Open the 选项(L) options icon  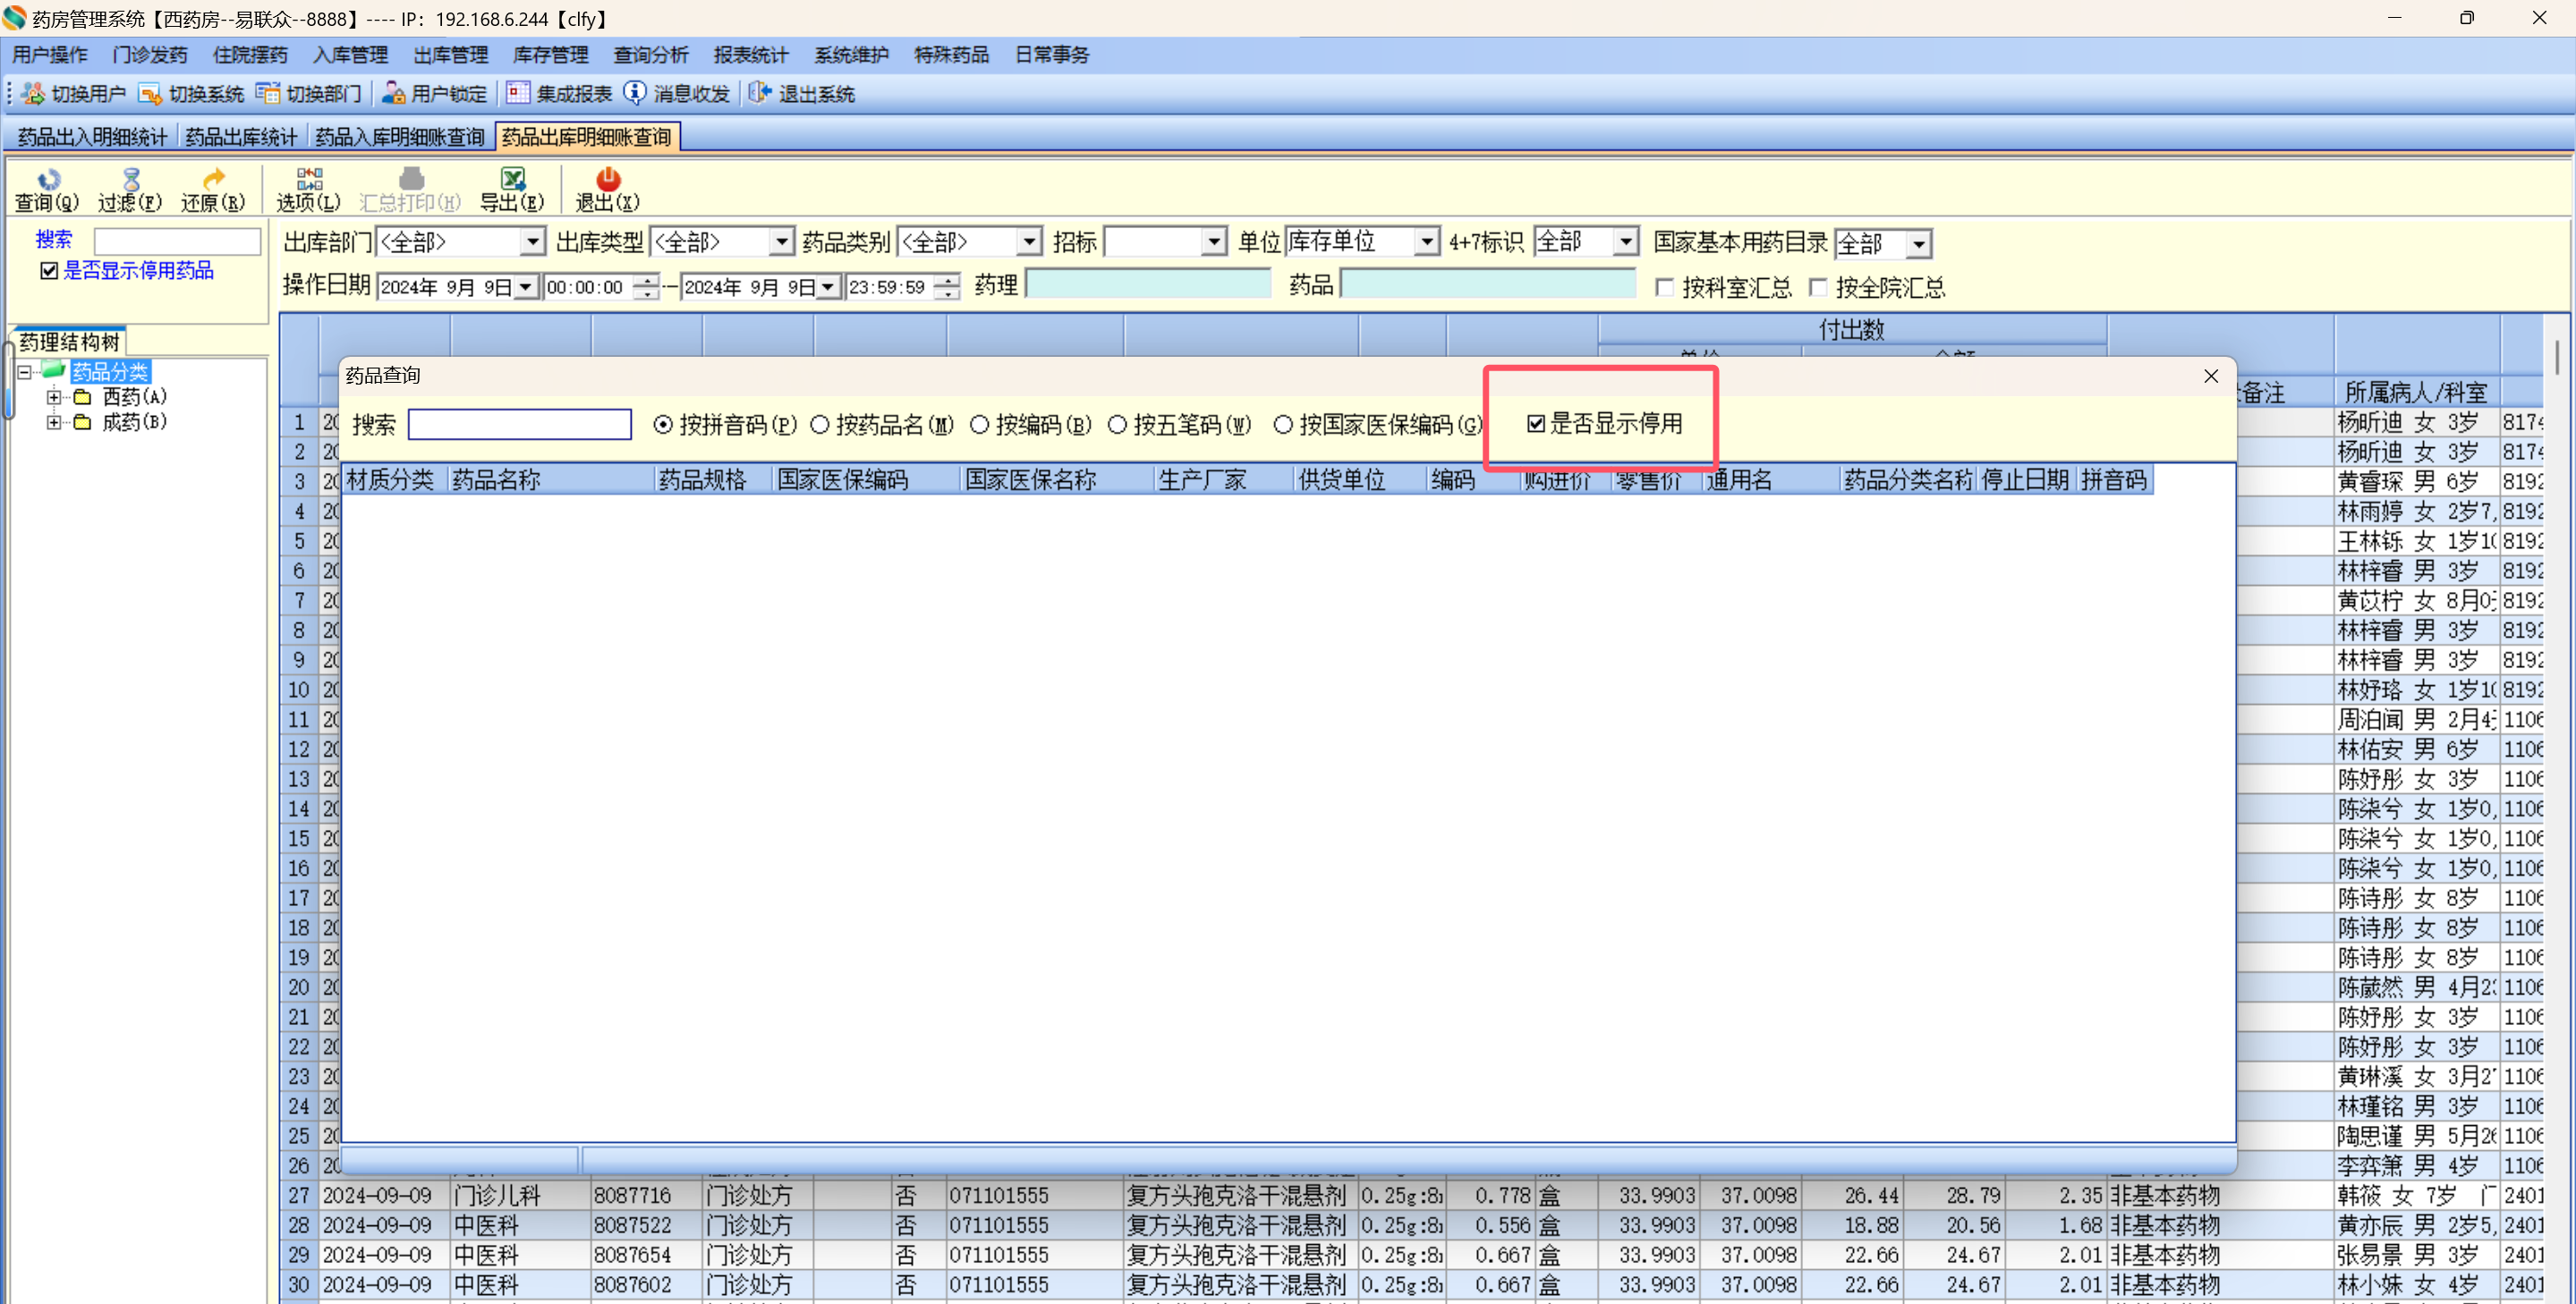click(309, 180)
